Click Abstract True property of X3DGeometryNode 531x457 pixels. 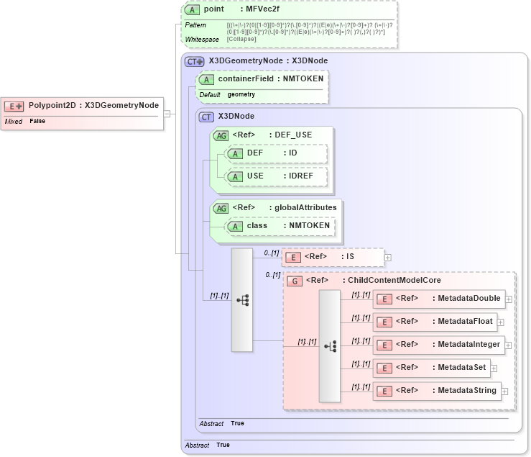pyautogui.click(x=207, y=445)
